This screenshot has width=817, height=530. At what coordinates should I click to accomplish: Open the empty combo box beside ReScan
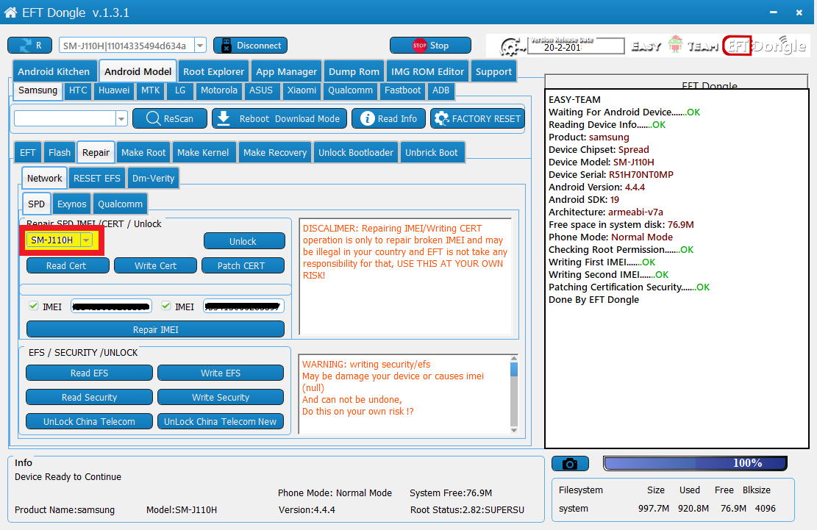(x=121, y=118)
